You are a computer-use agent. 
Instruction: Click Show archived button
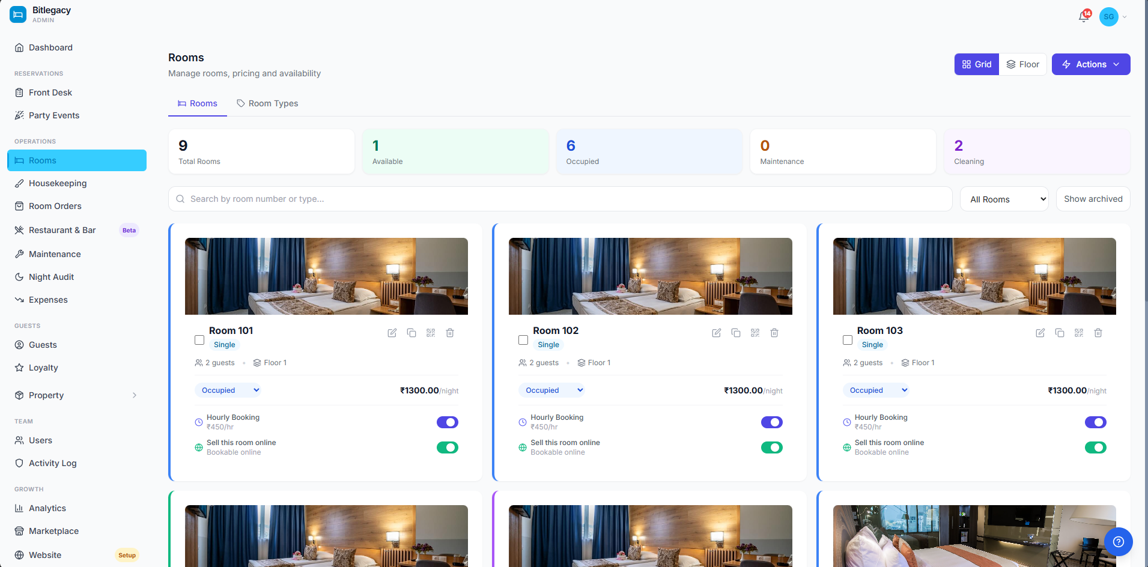(x=1093, y=199)
